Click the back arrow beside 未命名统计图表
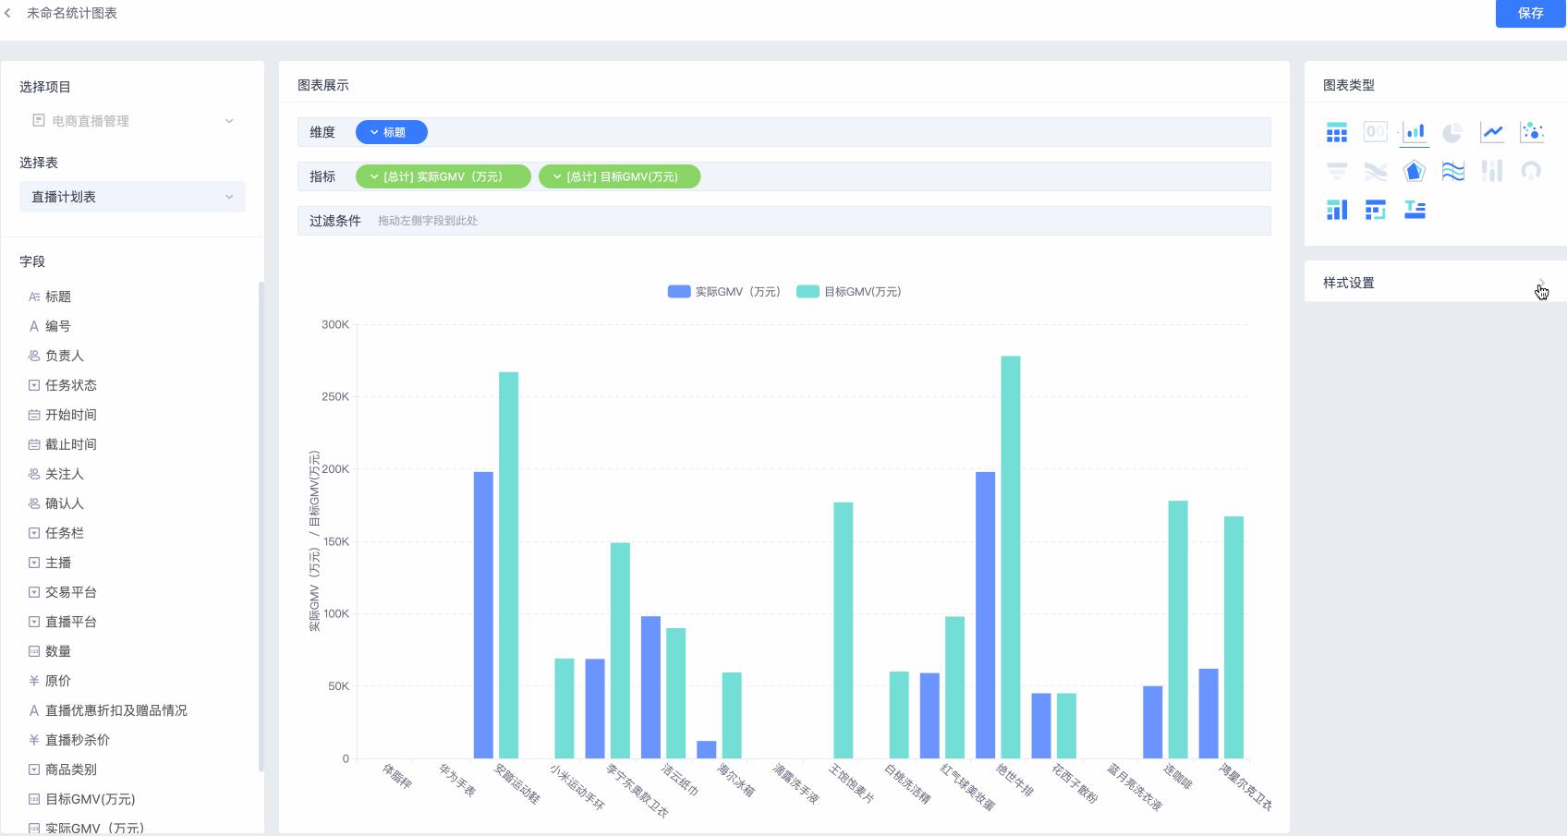The image size is (1567, 836). 8,13
